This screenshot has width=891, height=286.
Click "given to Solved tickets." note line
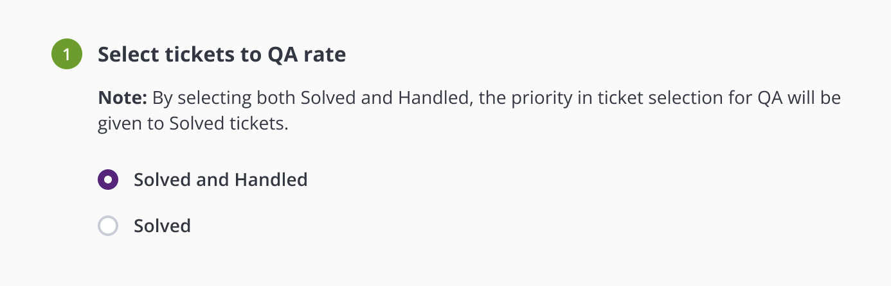pyautogui.click(x=193, y=124)
